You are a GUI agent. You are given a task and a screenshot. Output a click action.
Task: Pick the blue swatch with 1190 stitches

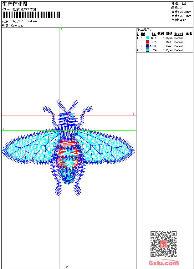(147, 46)
